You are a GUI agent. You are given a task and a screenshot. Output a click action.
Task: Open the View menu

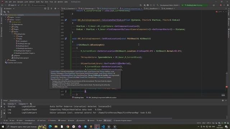[x=14, y=2]
